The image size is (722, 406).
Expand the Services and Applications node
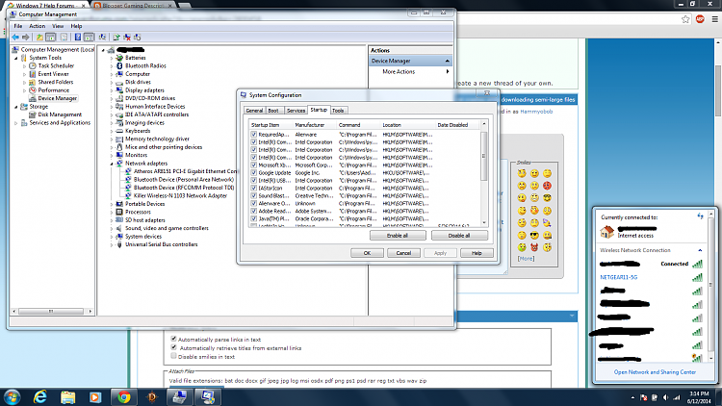(x=16, y=123)
